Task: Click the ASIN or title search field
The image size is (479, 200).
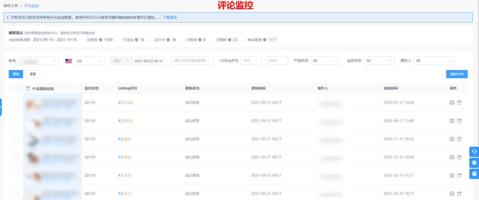Action: pyautogui.click(x=192, y=61)
